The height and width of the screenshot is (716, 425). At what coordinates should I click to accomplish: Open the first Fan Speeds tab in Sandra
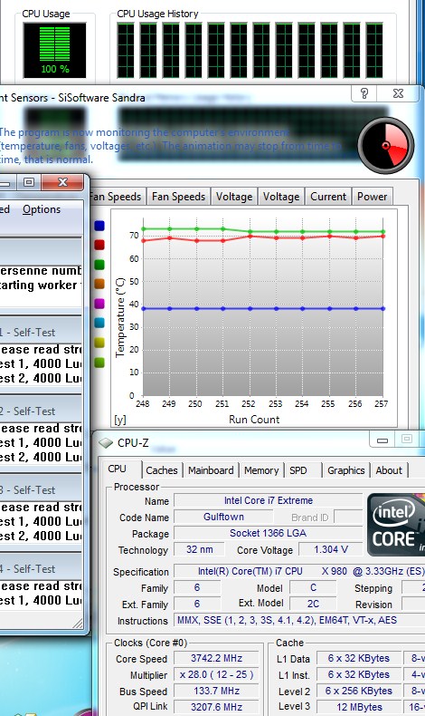[116, 197]
